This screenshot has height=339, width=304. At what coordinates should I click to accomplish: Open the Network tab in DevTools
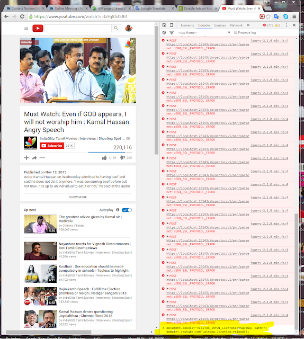[x=236, y=25]
